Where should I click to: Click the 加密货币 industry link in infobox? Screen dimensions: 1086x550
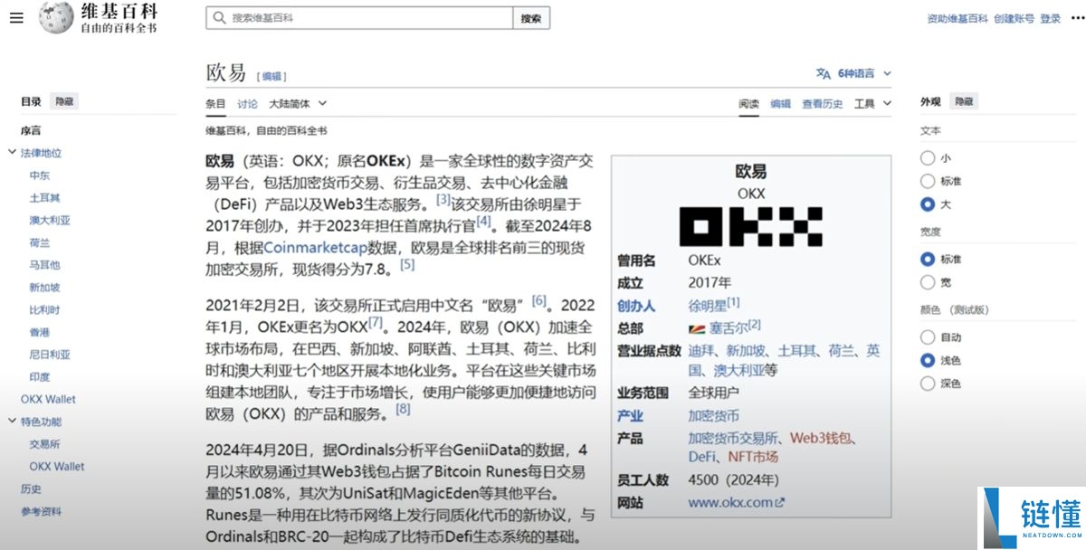coord(713,416)
